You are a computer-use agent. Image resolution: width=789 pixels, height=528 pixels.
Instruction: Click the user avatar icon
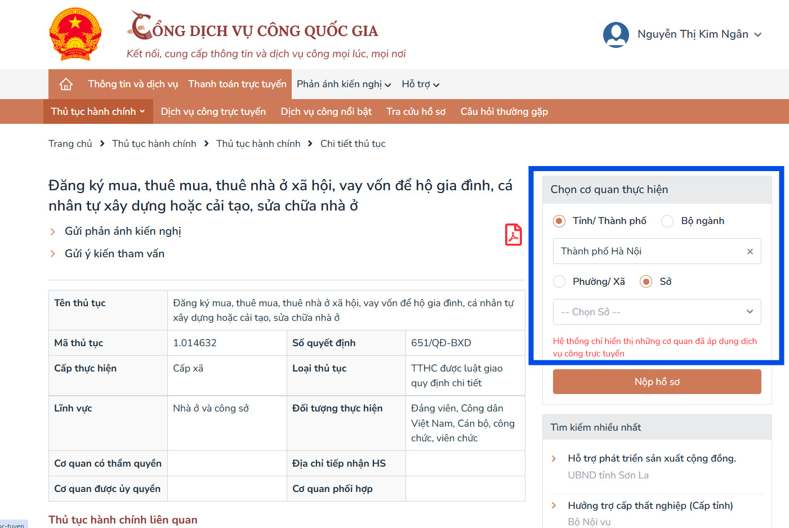click(616, 34)
